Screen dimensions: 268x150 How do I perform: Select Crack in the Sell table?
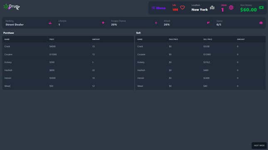tap(201, 46)
